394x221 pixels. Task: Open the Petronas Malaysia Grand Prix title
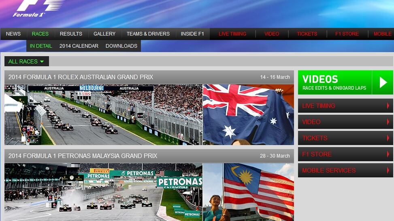coord(83,156)
